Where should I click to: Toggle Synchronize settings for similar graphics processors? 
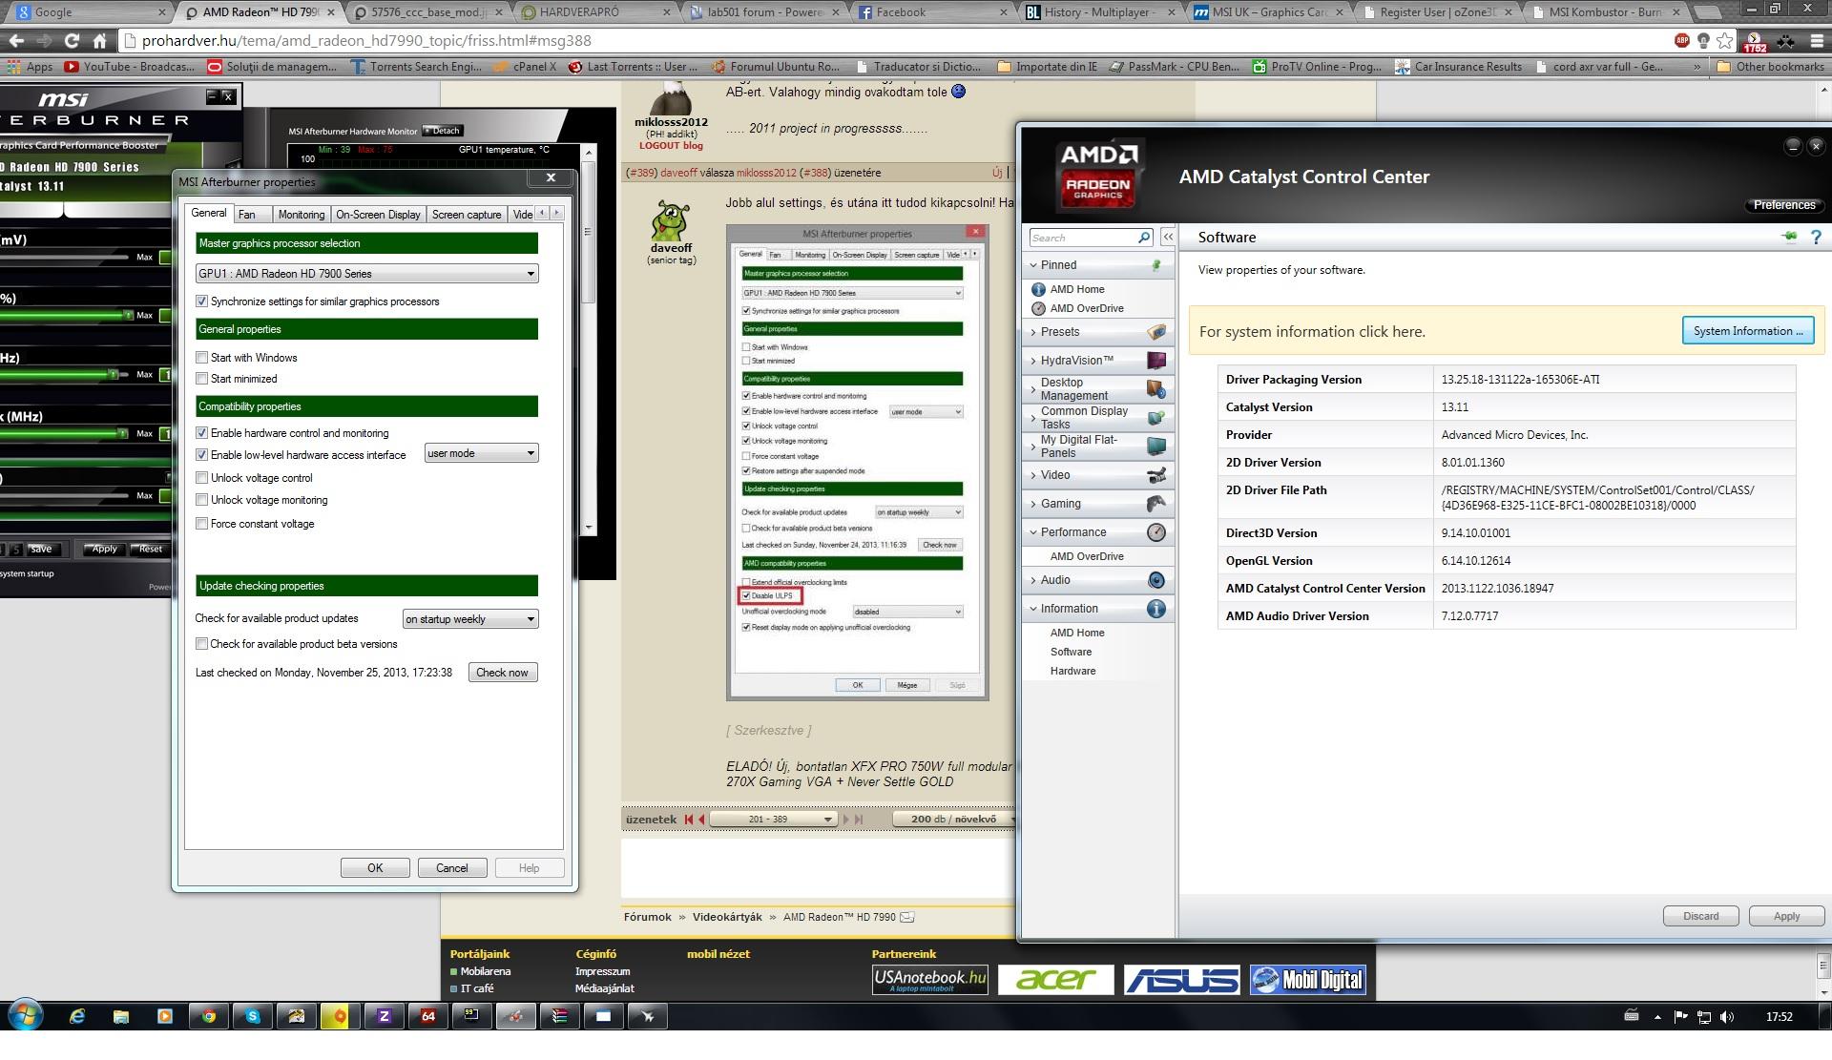tap(201, 301)
